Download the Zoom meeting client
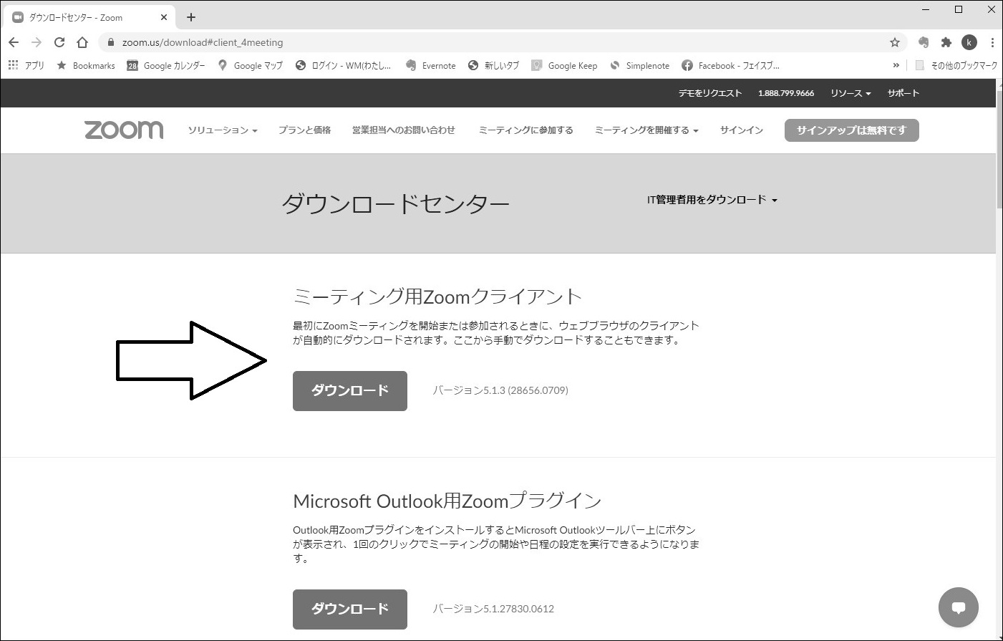The height and width of the screenshot is (641, 1003). click(349, 391)
